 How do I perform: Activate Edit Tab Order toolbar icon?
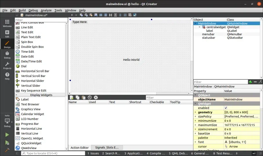point(96,15)
